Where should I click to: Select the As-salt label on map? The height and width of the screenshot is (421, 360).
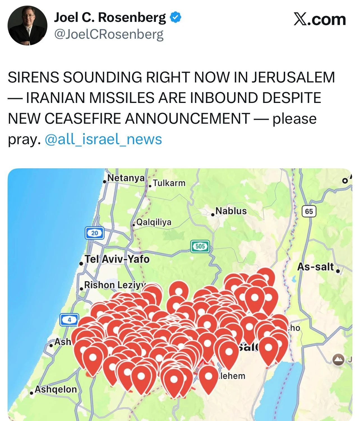click(316, 267)
